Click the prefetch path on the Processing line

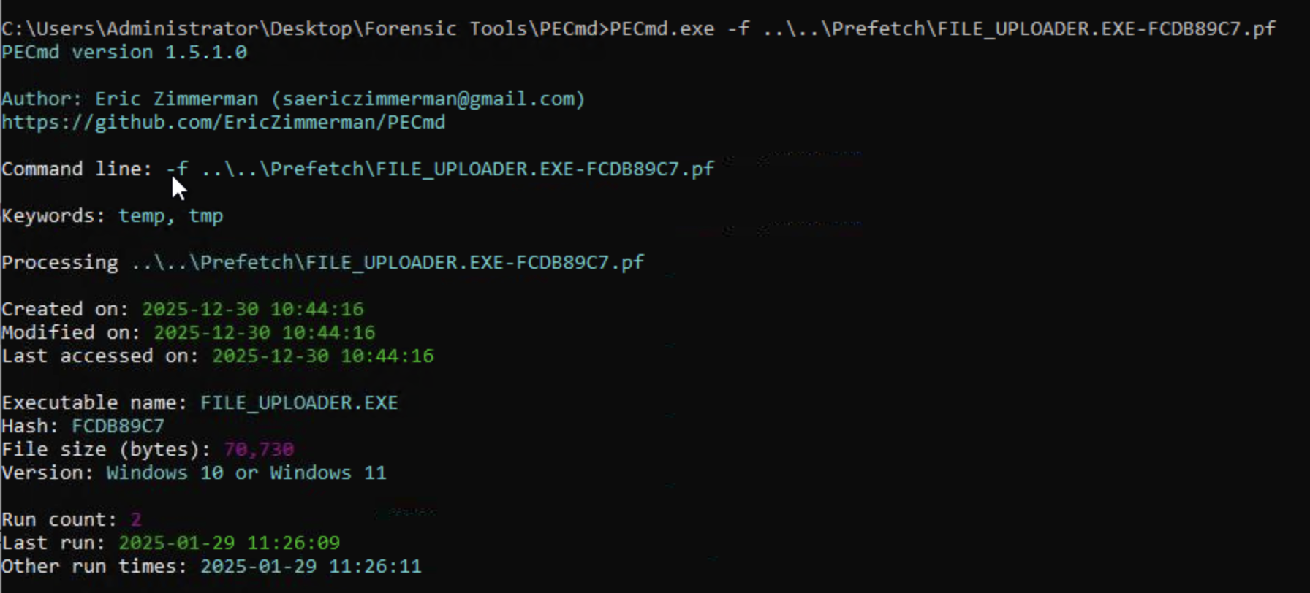[x=387, y=262]
